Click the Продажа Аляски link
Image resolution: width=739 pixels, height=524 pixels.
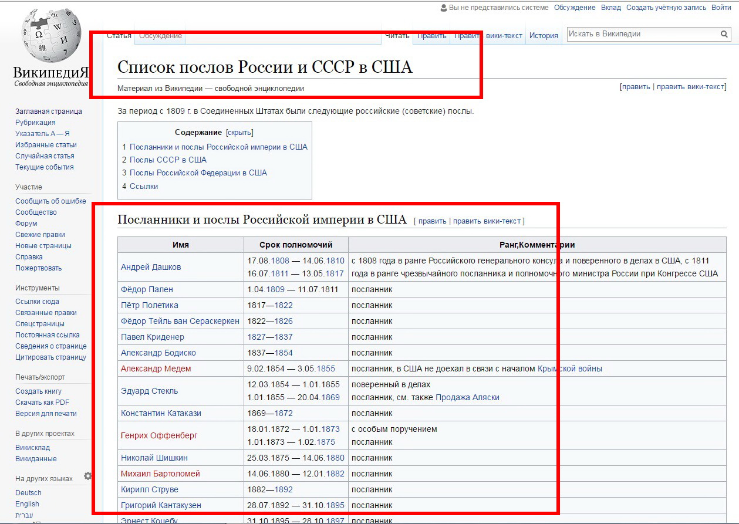467,397
